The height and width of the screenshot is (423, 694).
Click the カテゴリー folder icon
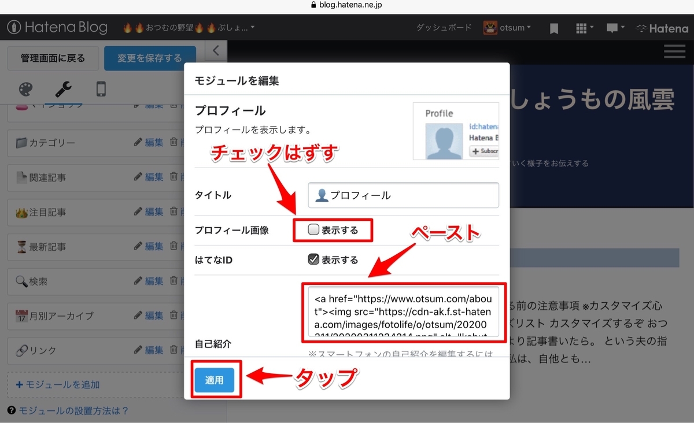(x=21, y=143)
